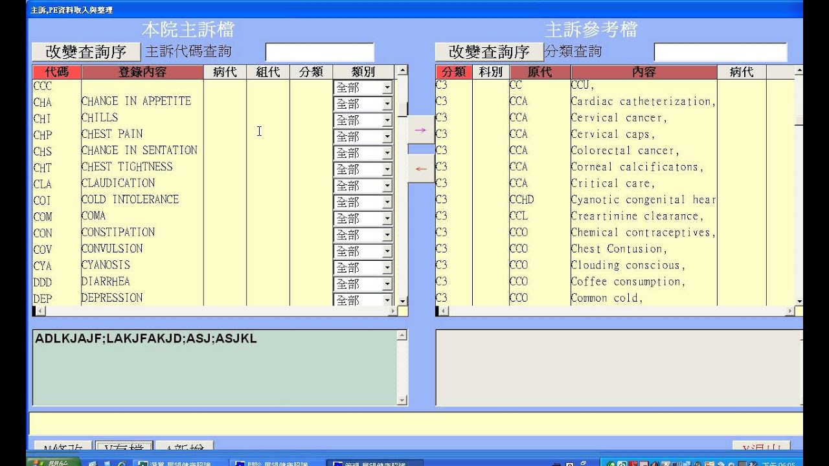Click 組代 column header
The image size is (829, 466).
coord(268,72)
